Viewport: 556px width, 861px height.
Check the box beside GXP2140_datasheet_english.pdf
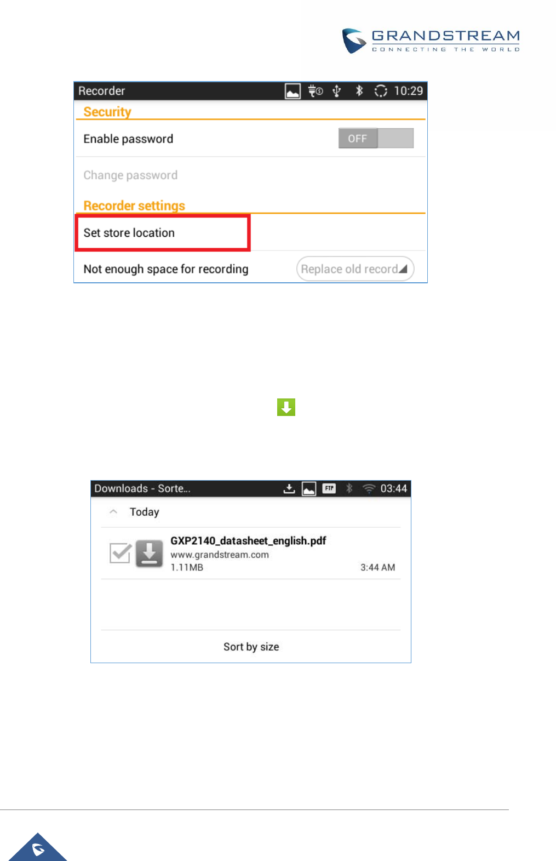tap(120, 553)
